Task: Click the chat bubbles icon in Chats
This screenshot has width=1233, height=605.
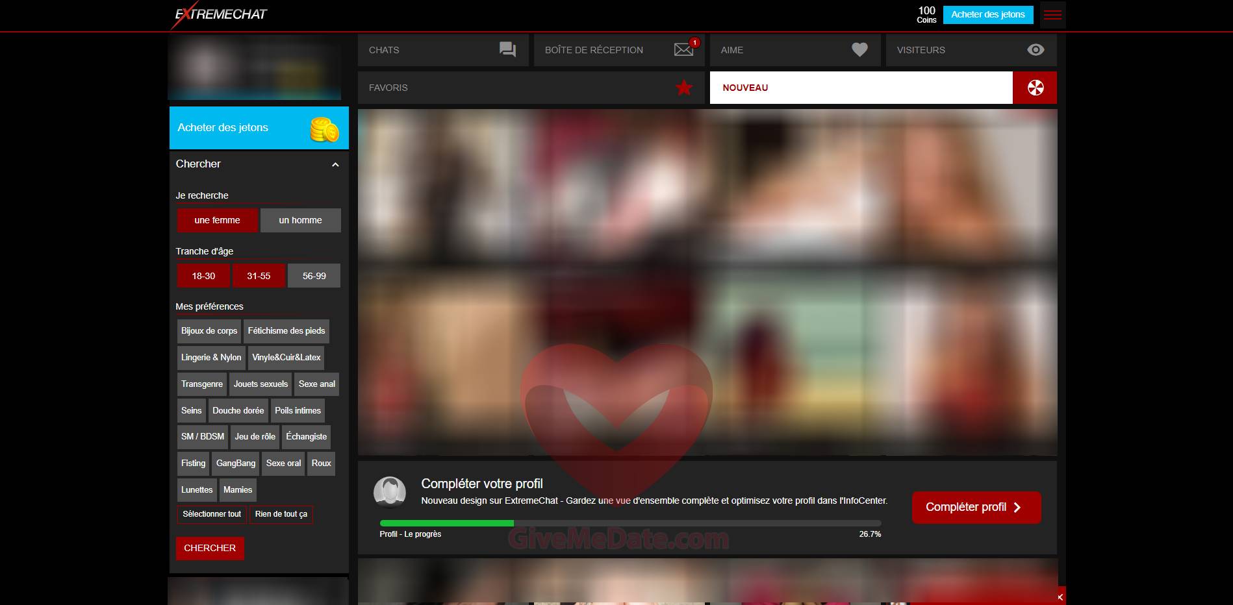Action: click(x=507, y=49)
